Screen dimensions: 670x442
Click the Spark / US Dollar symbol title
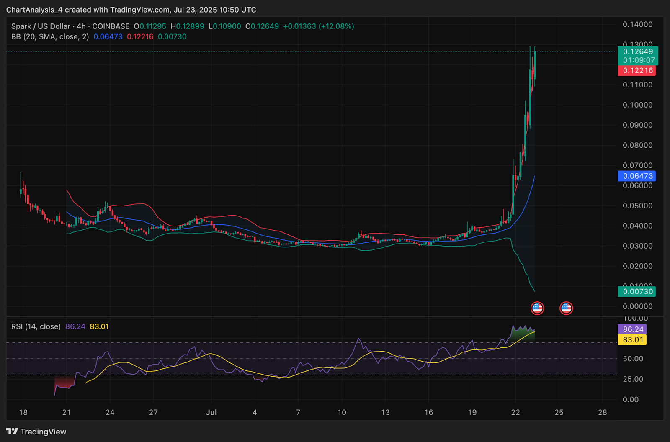click(41, 26)
